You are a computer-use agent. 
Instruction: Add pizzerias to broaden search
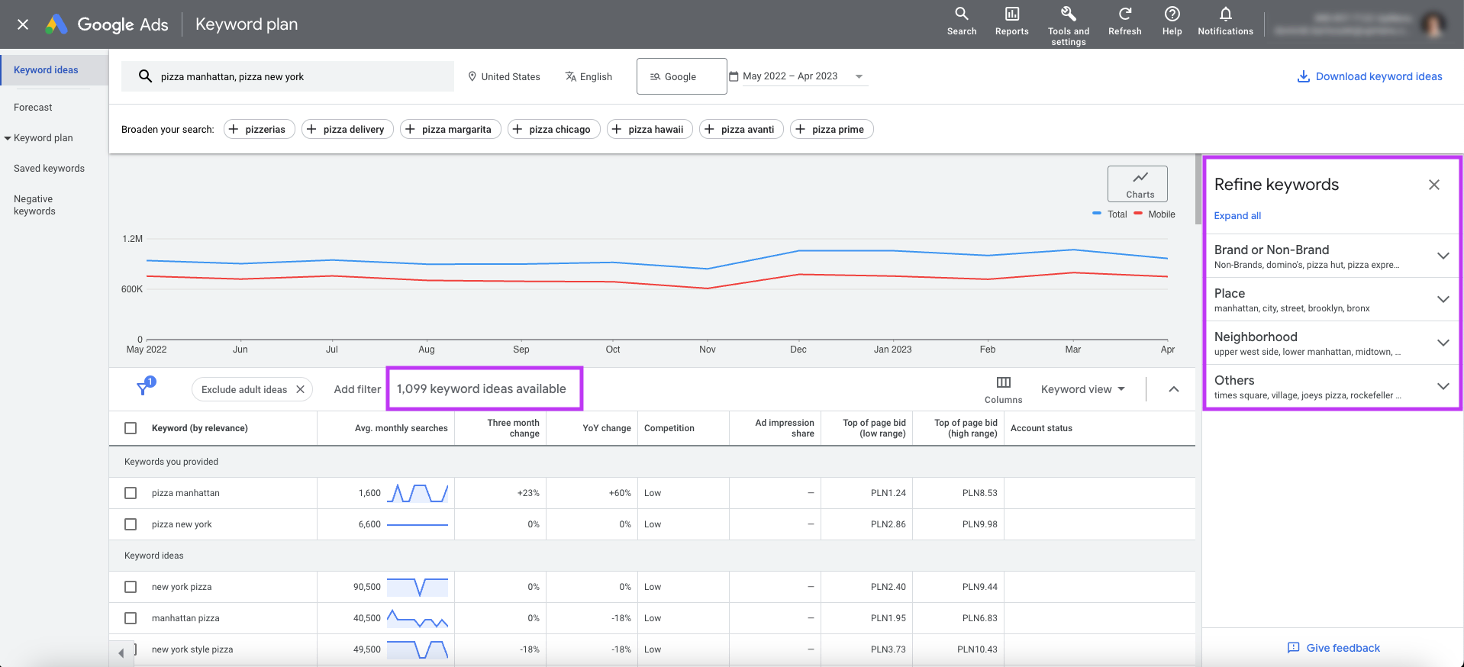(260, 129)
